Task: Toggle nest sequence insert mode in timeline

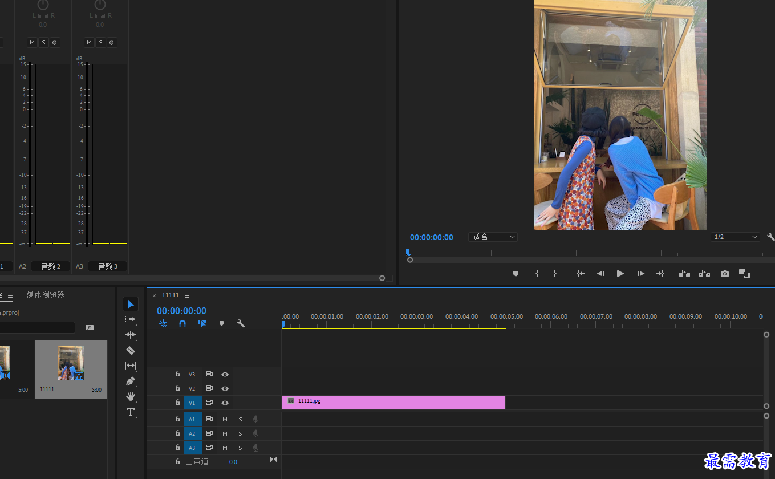Action: pos(163,323)
